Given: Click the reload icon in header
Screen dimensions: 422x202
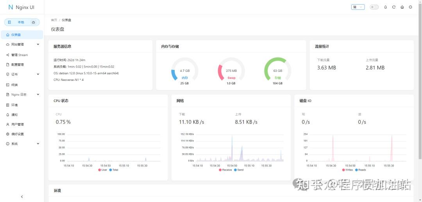Looking at the screenshot, I should [x=394, y=7].
